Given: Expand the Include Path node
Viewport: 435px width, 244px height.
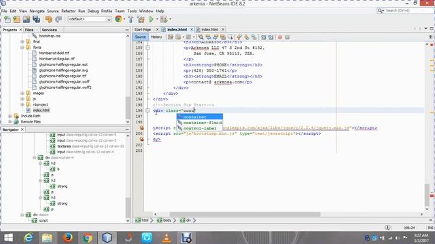Looking at the screenshot, I should click(10, 116).
